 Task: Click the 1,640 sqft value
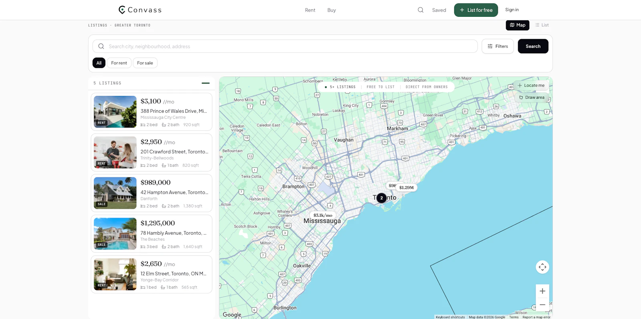tap(193, 247)
